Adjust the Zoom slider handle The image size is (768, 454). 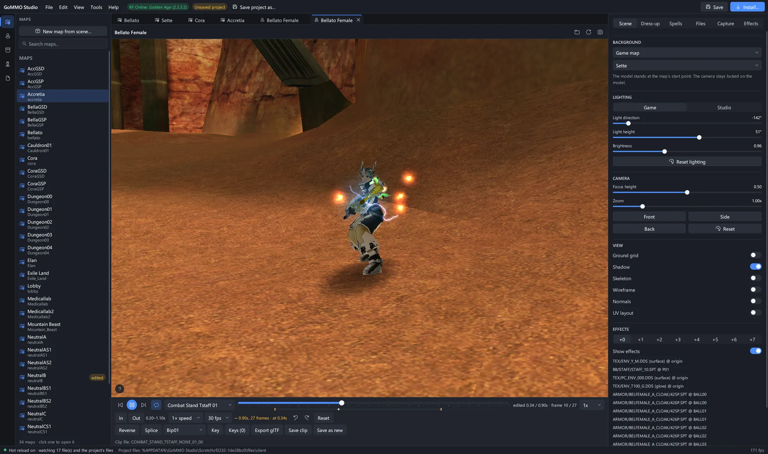[x=642, y=207]
